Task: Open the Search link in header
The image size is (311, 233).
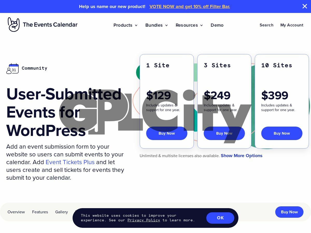Action: [x=266, y=25]
